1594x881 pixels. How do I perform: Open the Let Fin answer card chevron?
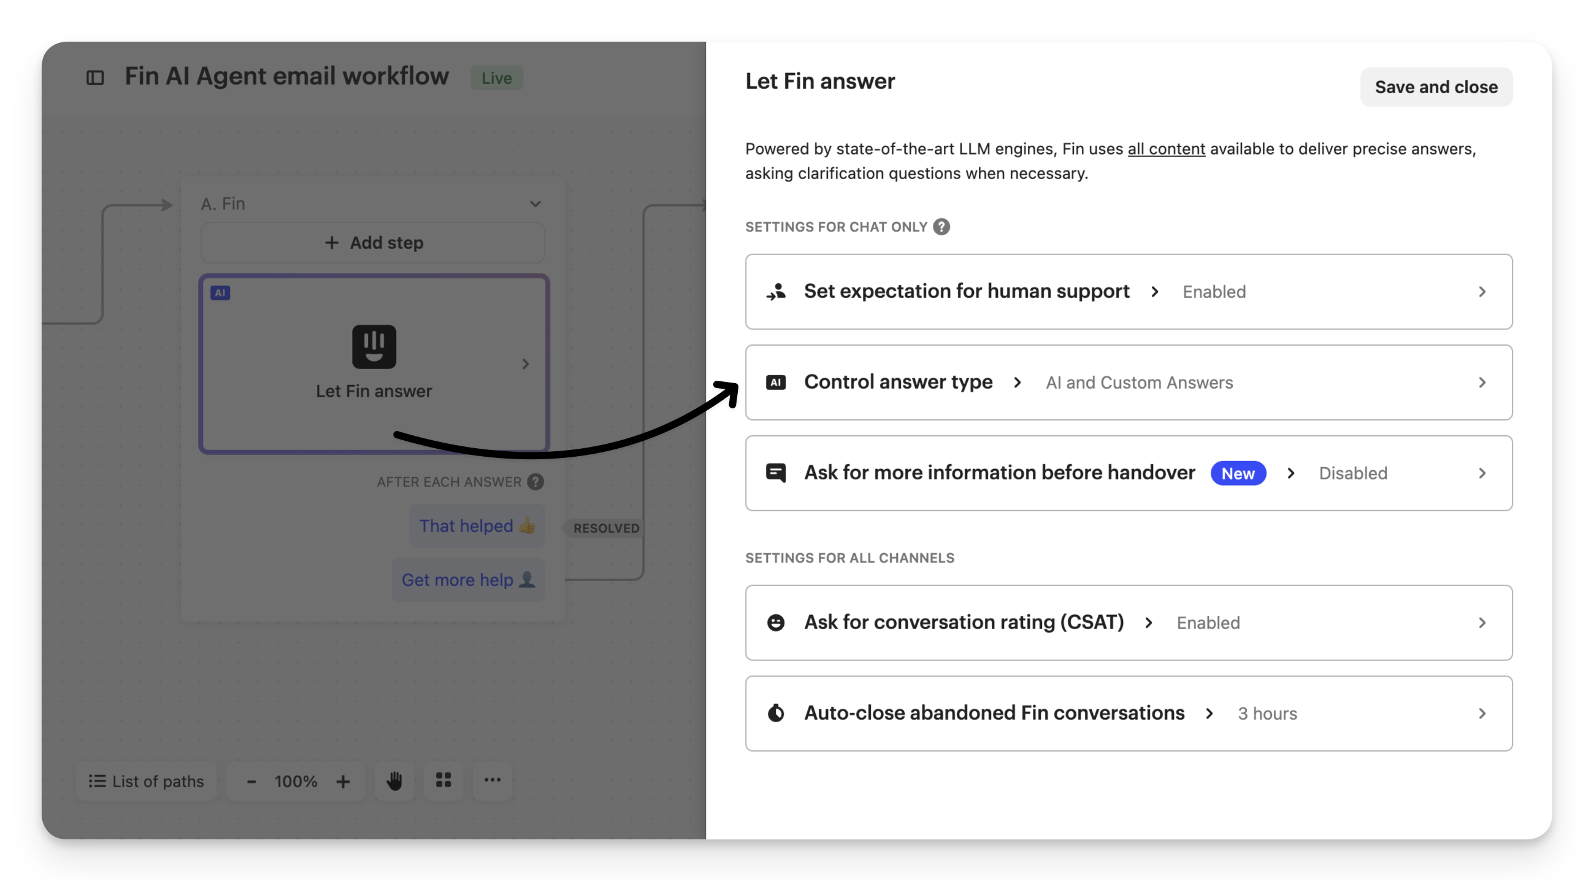click(526, 364)
